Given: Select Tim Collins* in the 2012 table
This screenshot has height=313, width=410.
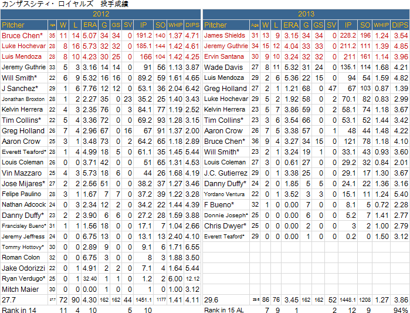Looking at the screenshot, I should (x=22, y=120).
